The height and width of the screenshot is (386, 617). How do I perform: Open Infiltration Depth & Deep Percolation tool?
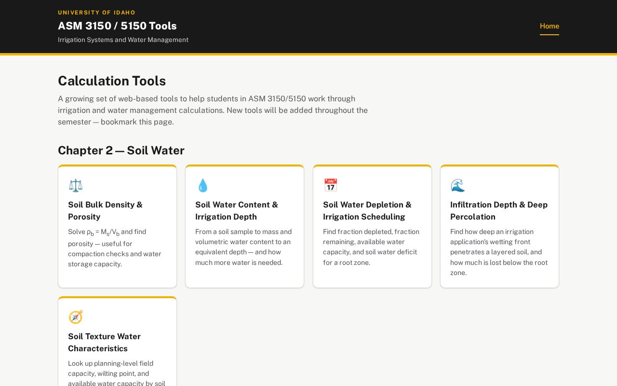[x=499, y=226]
